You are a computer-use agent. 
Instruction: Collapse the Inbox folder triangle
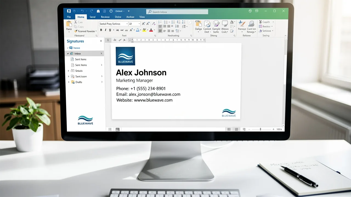tap(68, 54)
